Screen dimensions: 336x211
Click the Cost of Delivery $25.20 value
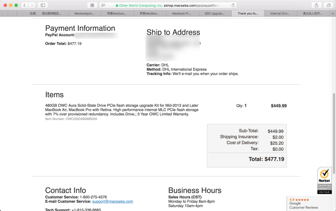coord(277,143)
